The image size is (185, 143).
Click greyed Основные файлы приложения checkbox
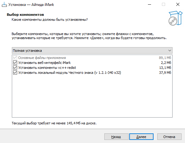(15, 58)
